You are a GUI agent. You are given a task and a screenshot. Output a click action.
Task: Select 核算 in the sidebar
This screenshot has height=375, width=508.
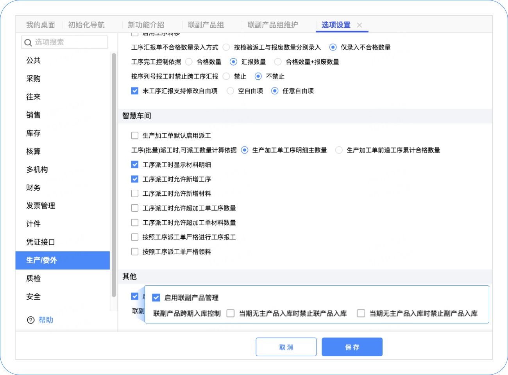(63, 151)
